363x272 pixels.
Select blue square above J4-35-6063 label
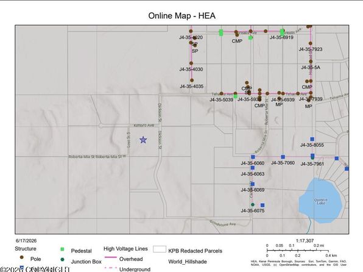253,168
